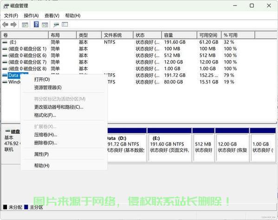The width and height of the screenshot is (278, 220).
Task: Click the settings list view toolbar icon
Action: (65, 24)
